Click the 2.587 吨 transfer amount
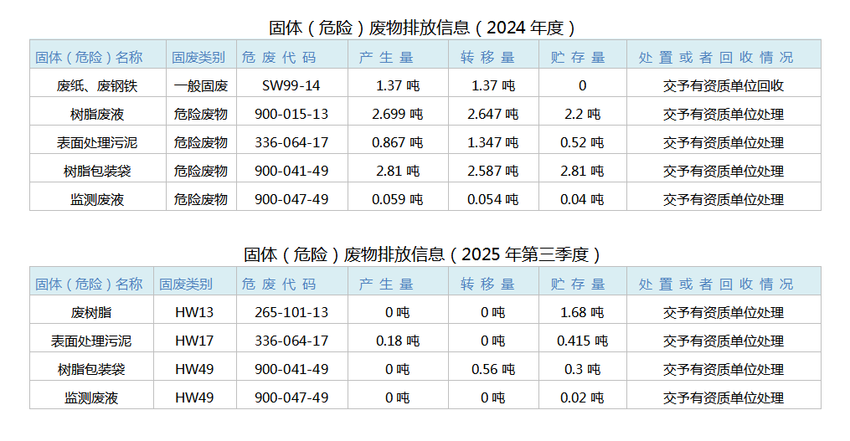The image size is (850, 441). [x=492, y=171]
